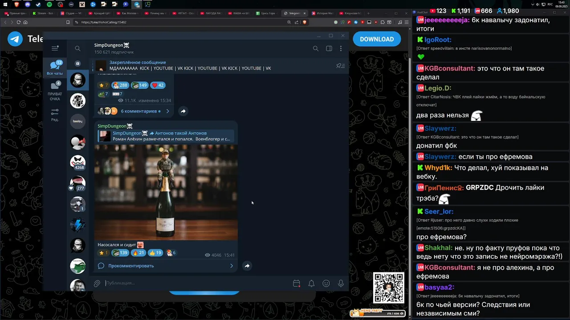Open Telegram hamburger main menu

click(x=55, y=48)
